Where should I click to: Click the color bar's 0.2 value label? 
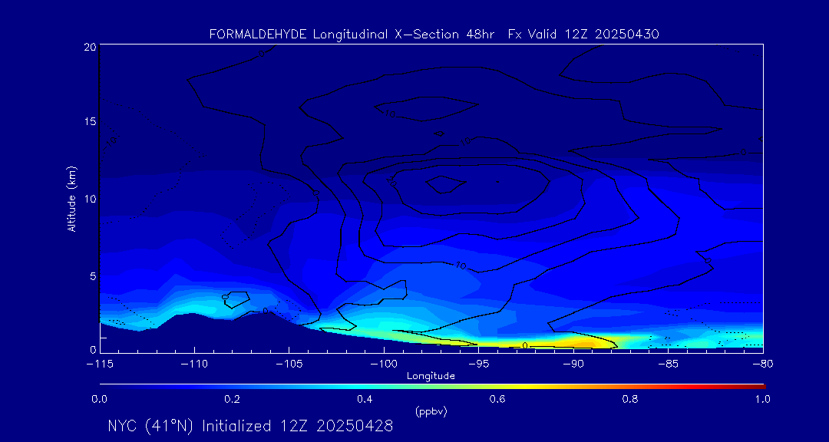[x=232, y=399]
